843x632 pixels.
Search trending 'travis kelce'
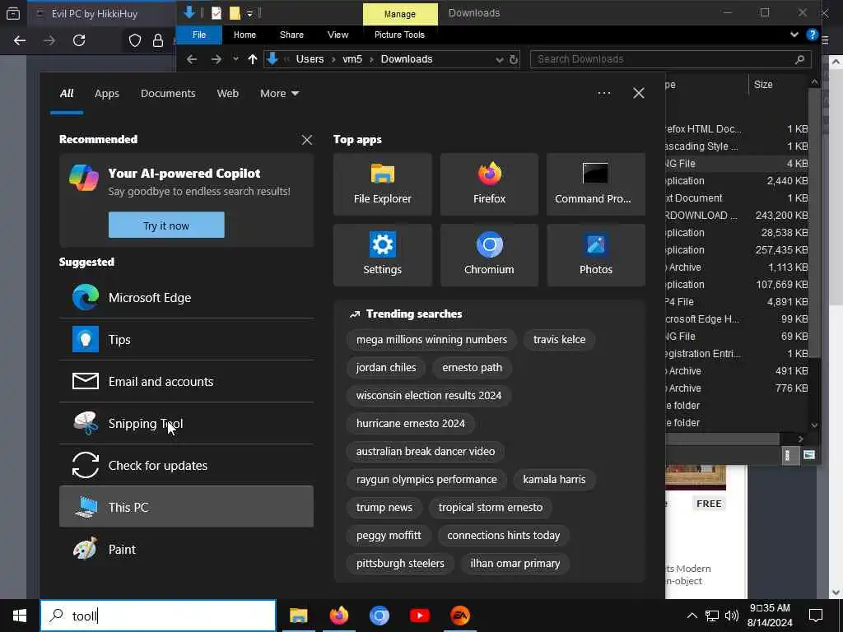click(559, 340)
